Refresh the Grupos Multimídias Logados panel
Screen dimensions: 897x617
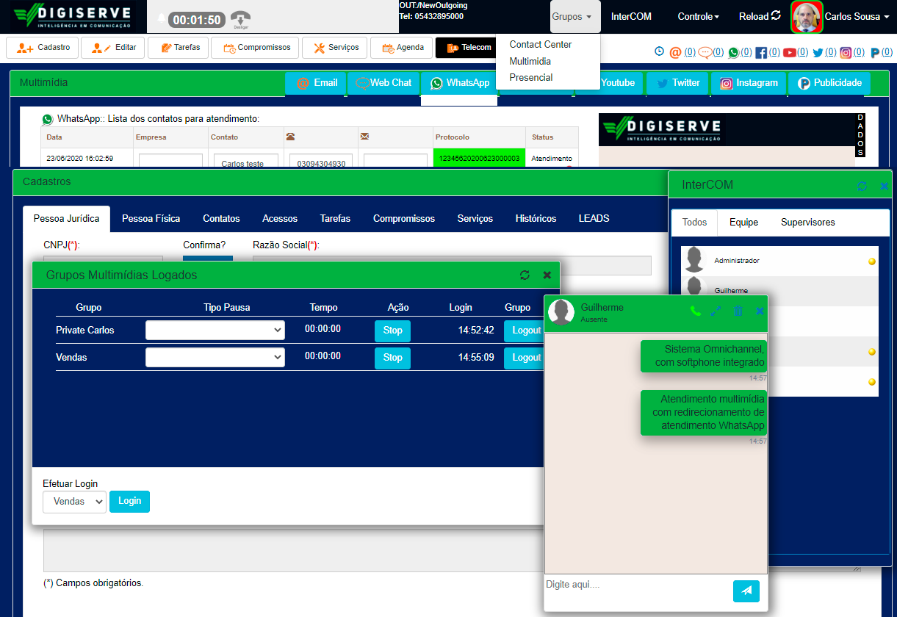coord(525,275)
